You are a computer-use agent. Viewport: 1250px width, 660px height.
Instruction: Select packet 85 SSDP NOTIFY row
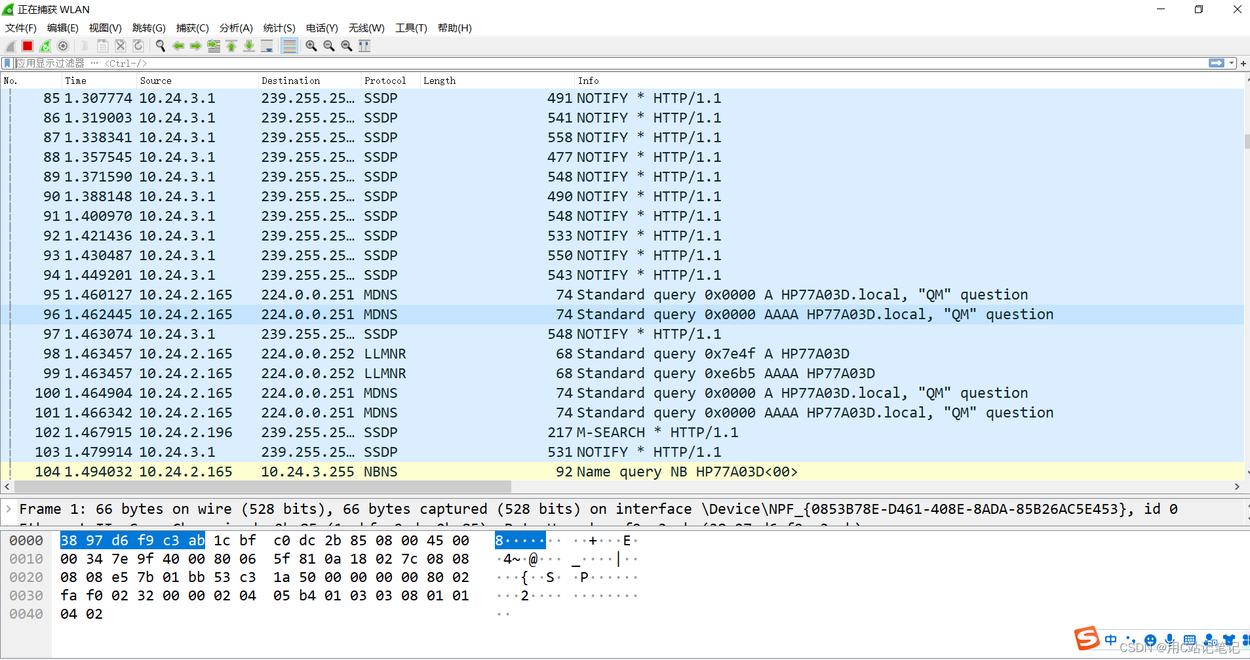coord(622,98)
